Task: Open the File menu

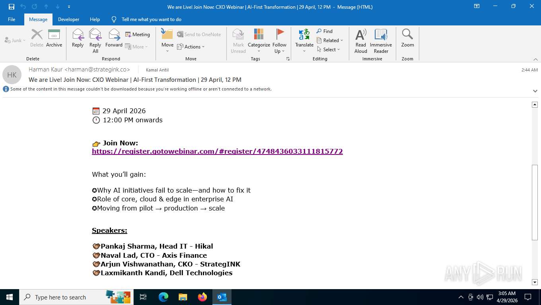Action: (x=12, y=19)
